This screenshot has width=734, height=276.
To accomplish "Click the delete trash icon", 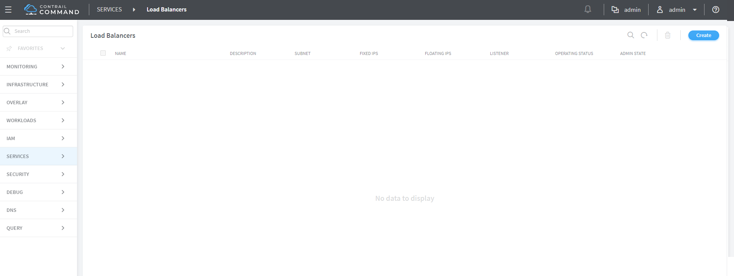I will pos(668,35).
